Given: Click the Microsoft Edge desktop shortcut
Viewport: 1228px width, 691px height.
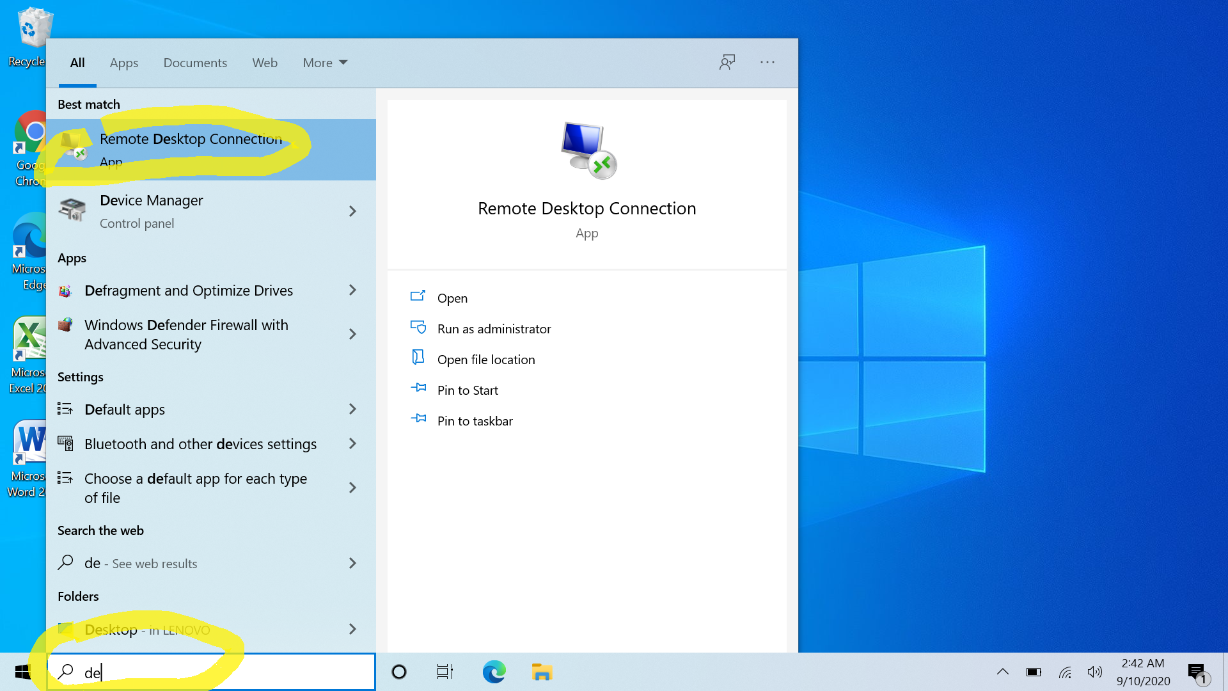Looking at the screenshot, I should pyautogui.click(x=28, y=252).
